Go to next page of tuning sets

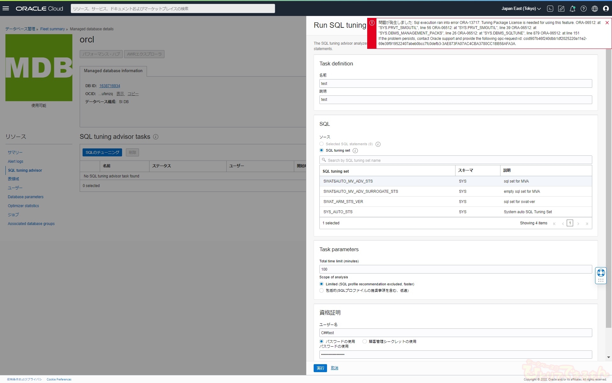pos(578,223)
